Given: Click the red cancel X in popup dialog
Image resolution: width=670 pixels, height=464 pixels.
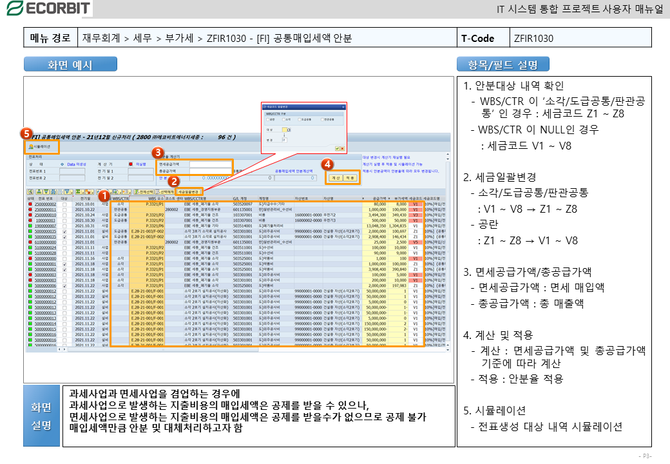Looking at the screenshot, I should [342, 148].
